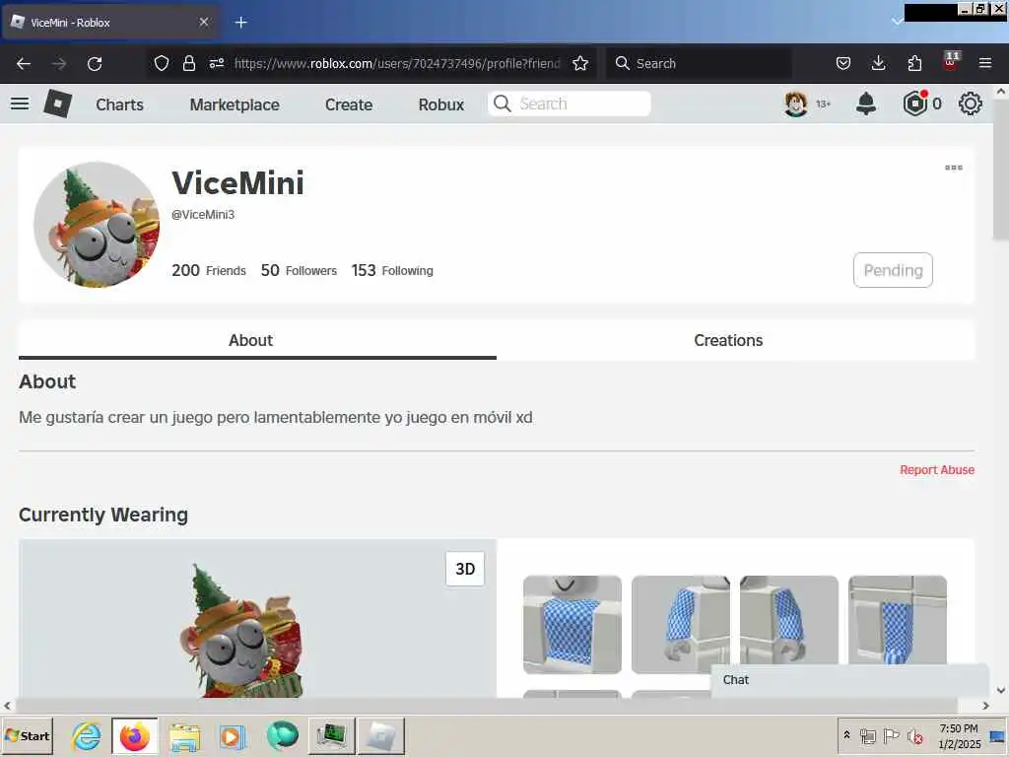Open ViceMini's round avatar headshot
The width and height of the screenshot is (1009, 757).
coord(97,224)
